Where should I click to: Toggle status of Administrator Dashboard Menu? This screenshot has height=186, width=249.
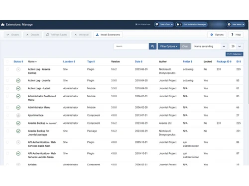[18, 96]
